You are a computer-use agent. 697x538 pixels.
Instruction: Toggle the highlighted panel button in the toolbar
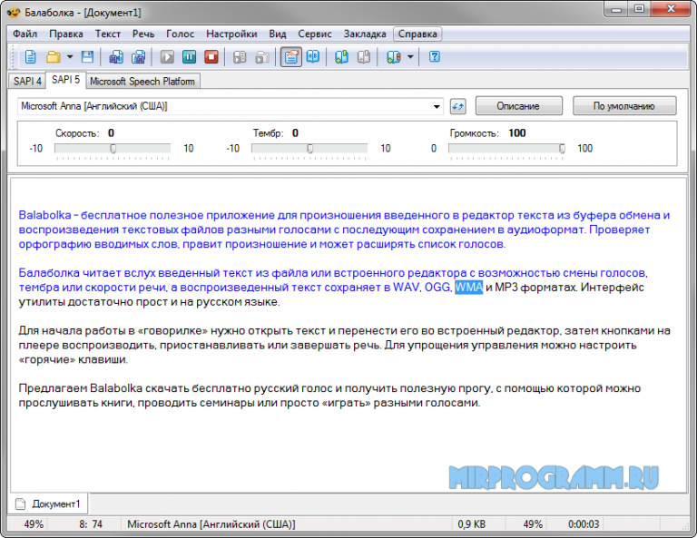tap(290, 57)
